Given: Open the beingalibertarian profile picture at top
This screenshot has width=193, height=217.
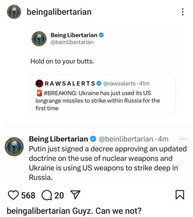Looking at the screenshot, I should 14,12.
